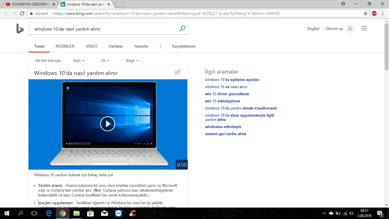Open related search win 10 etkinleştirme
Viewport: 389px width, 219px height.
(x=223, y=101)
